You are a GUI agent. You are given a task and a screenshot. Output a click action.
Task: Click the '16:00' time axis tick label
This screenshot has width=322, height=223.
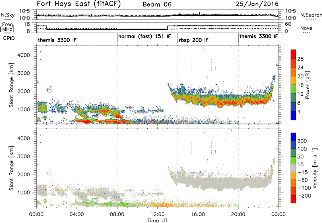(198, 215)
